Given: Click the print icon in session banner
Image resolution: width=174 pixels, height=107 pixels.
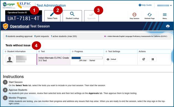Looking at the screenshot, I should coord(168,26).
